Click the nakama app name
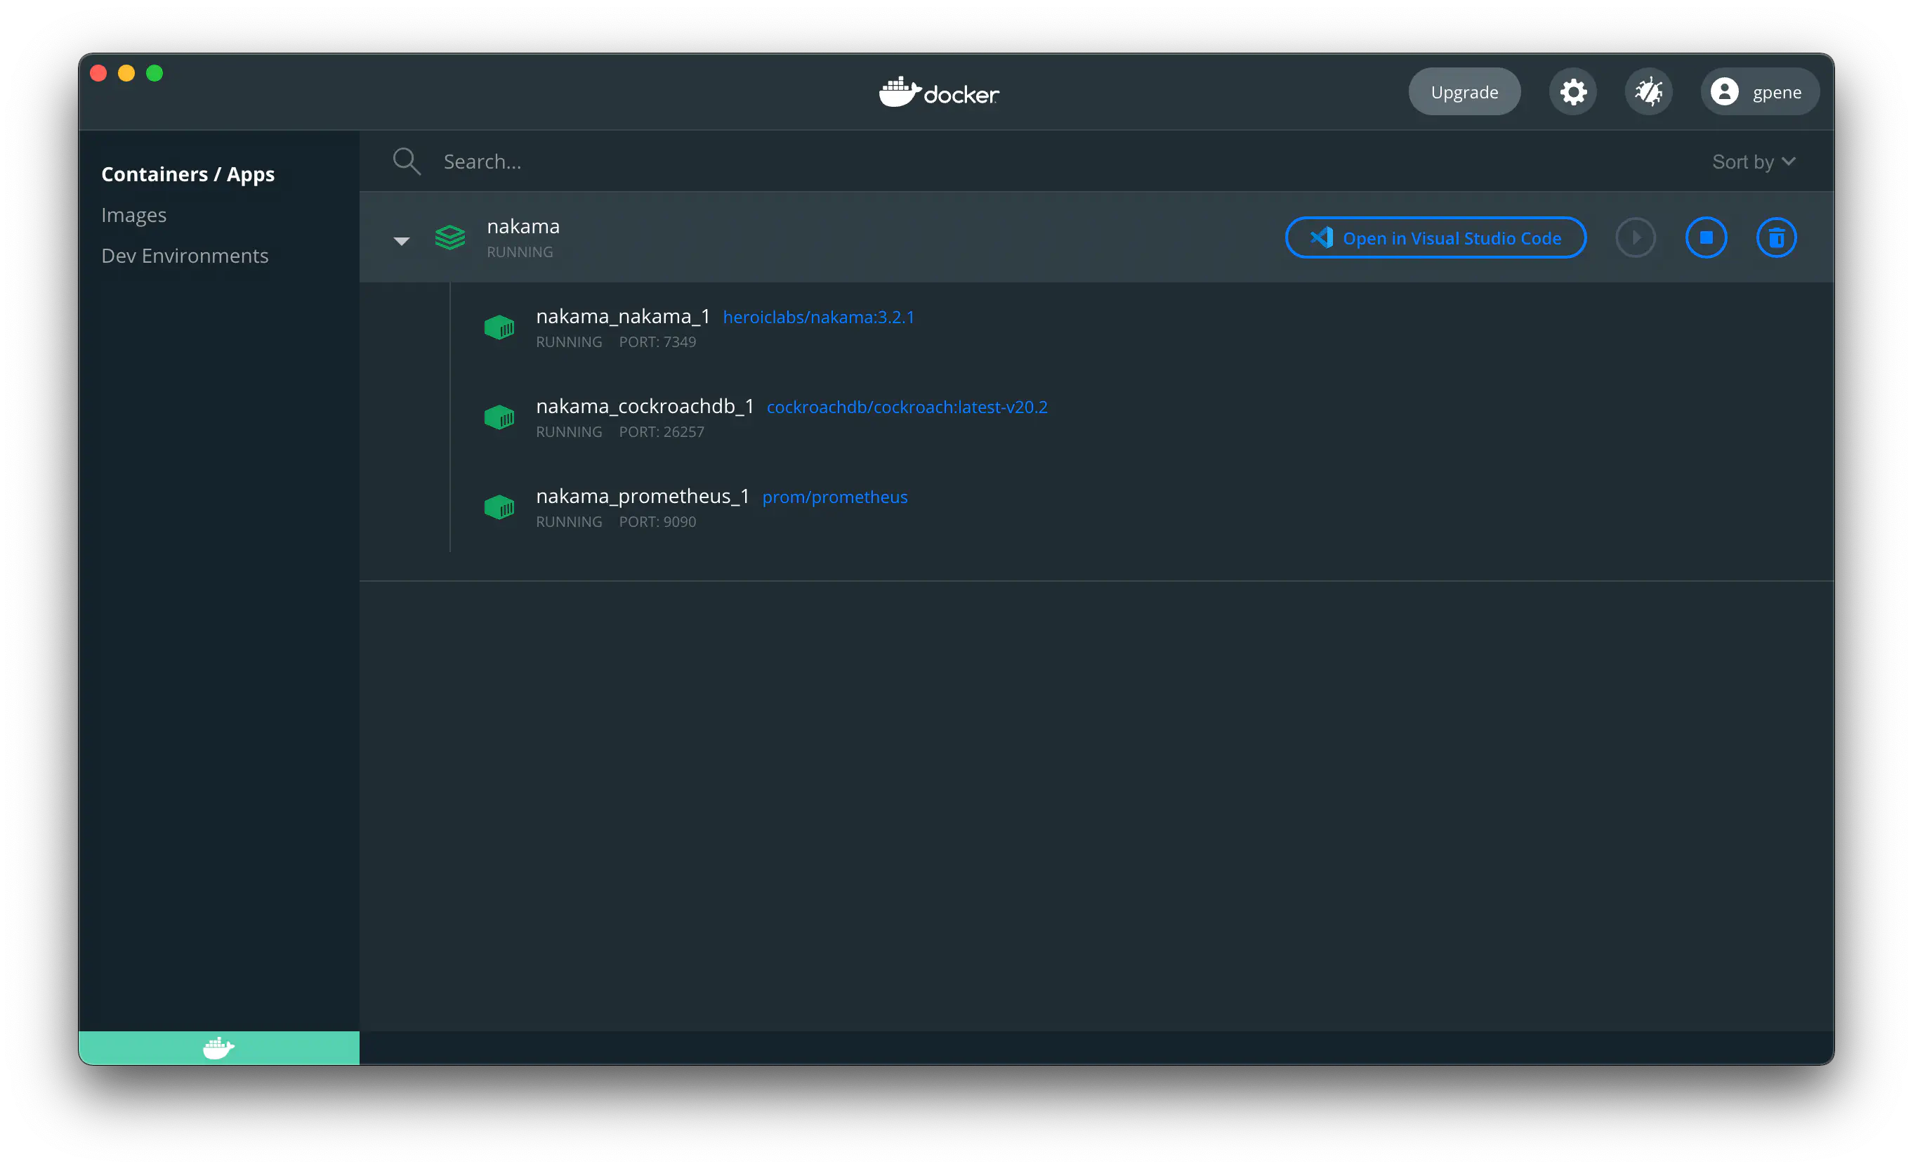Viewport: 1913px width, 1169px height. point(522,226)
